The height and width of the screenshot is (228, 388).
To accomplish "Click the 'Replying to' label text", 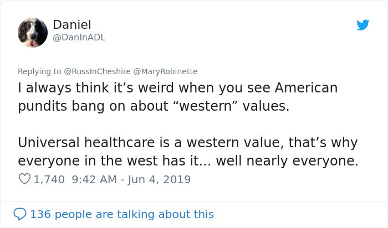I will click(x=39, y=71).
